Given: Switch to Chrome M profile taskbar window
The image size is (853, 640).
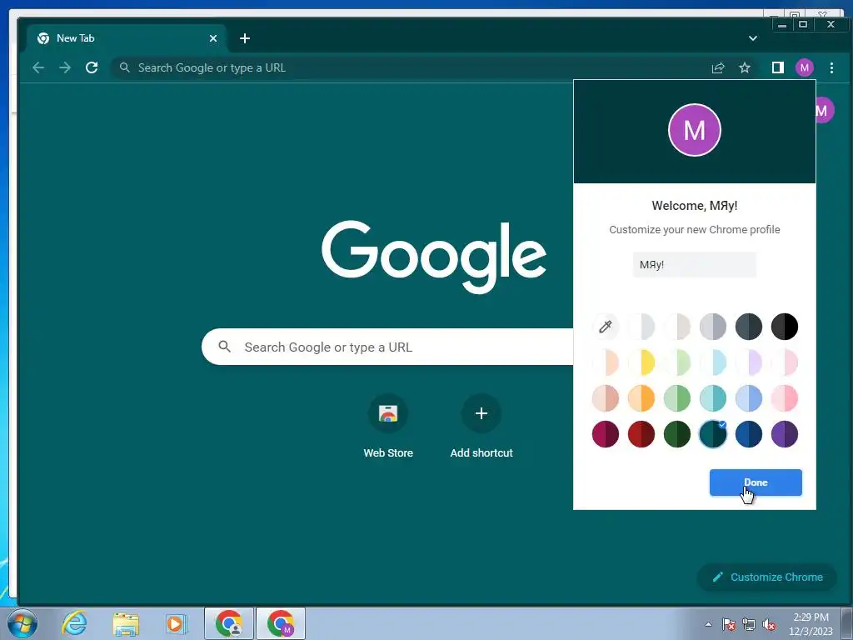Looking at the screenshot, I should (x=281, y=623).
